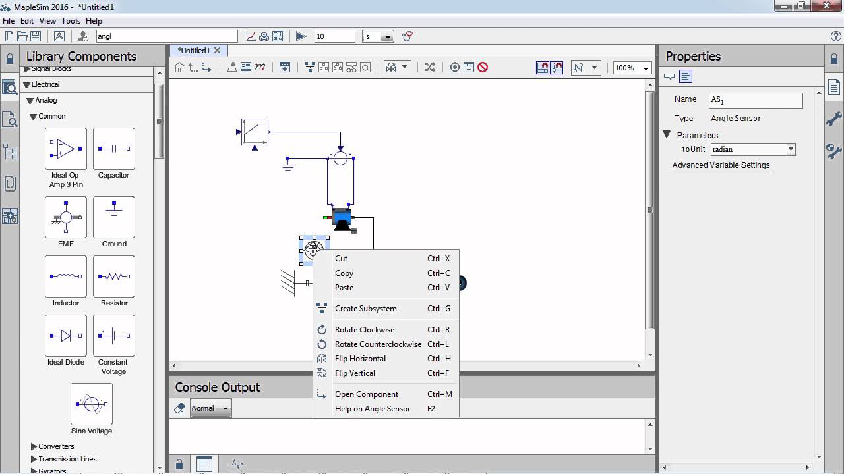This screenshot has height=474, width=844.
Task: Click the wrench icon in right sidebar
Action: pos(834,118)
